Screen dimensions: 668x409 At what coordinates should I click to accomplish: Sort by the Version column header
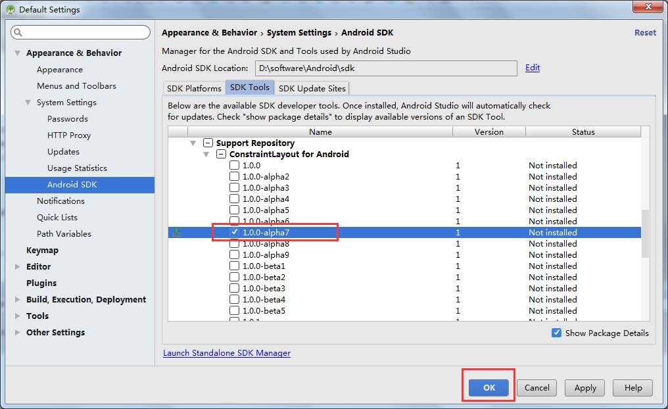point(489,132)
